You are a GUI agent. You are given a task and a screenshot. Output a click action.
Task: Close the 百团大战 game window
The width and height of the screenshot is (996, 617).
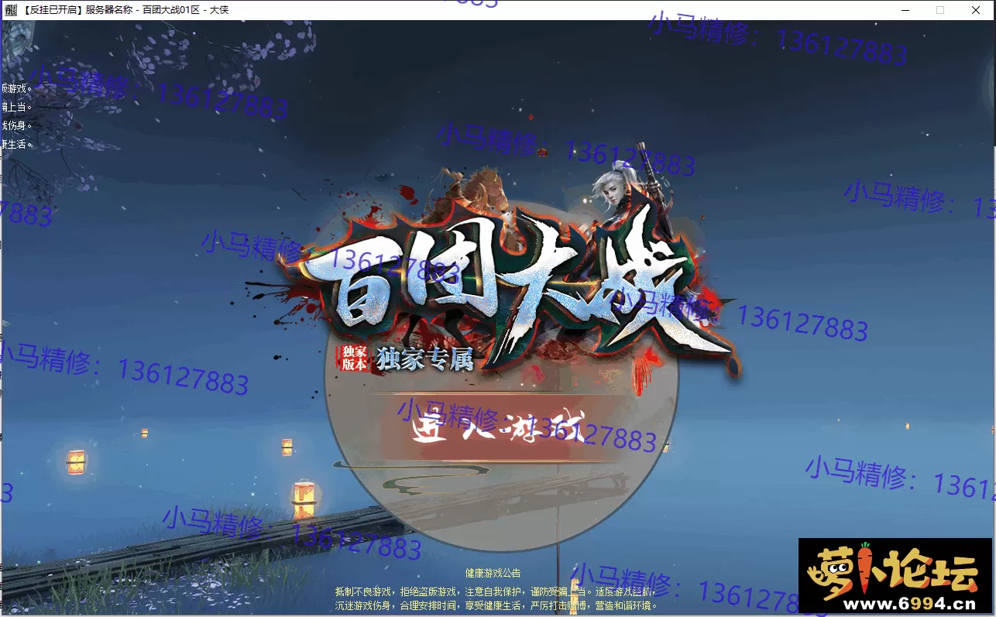click(x=976, y=10)
